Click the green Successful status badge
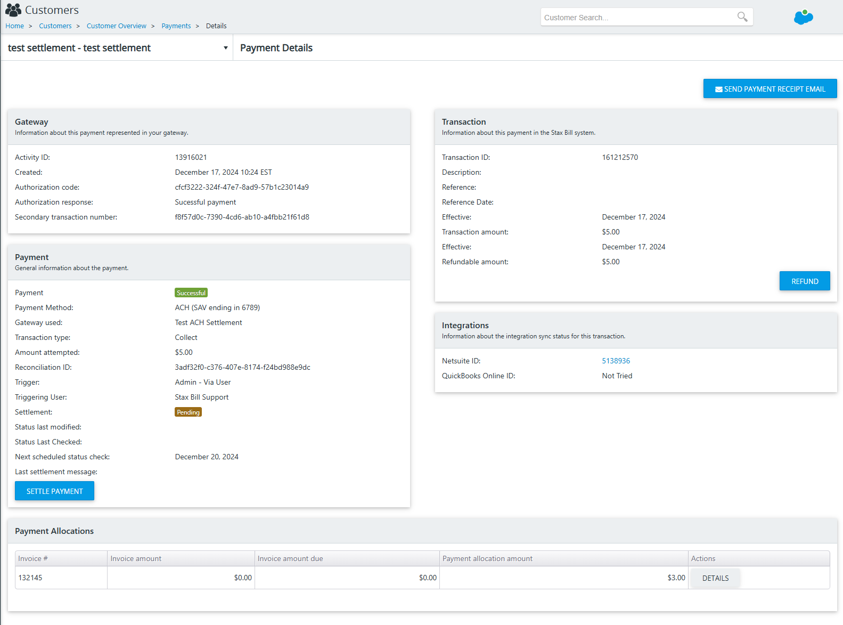843x625 pixels. [x=191, y=293]
